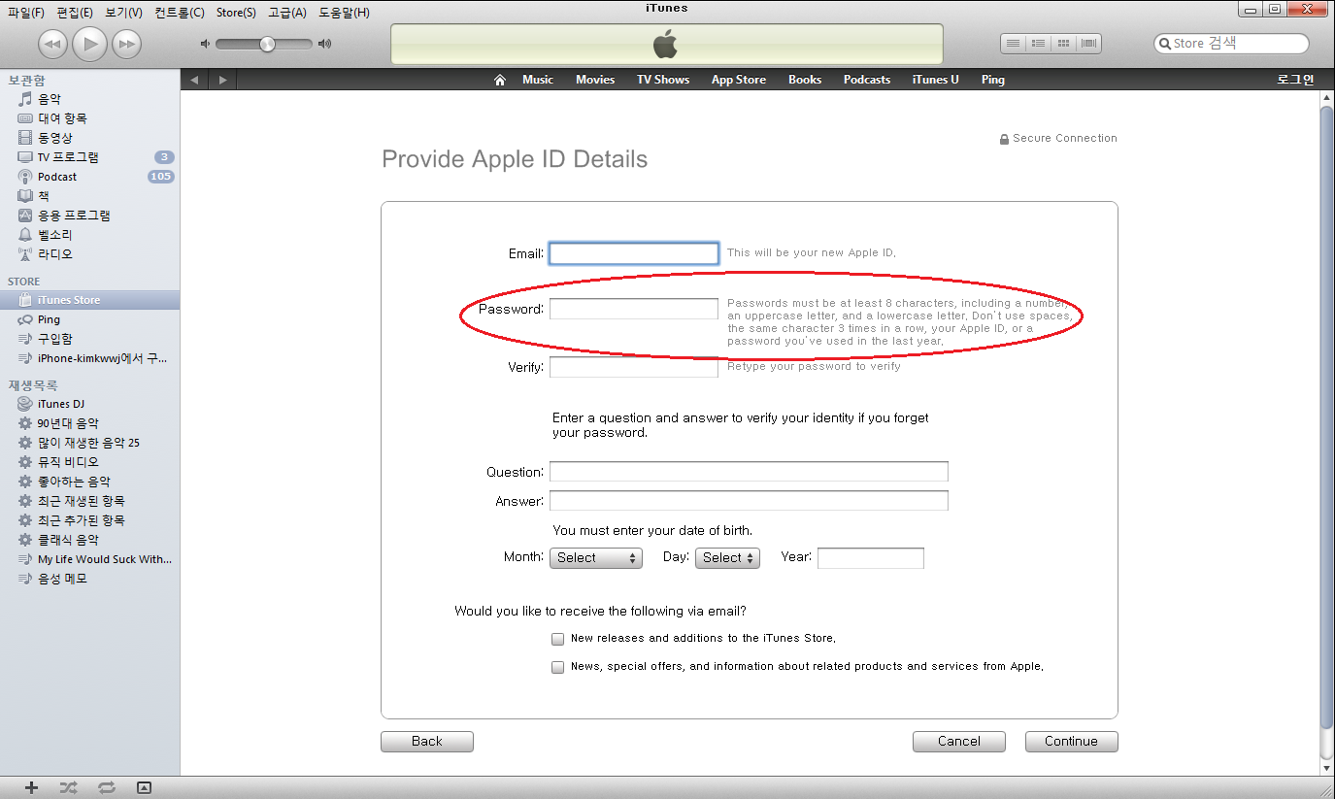Open the 보기(V) menu

[124, 13]
